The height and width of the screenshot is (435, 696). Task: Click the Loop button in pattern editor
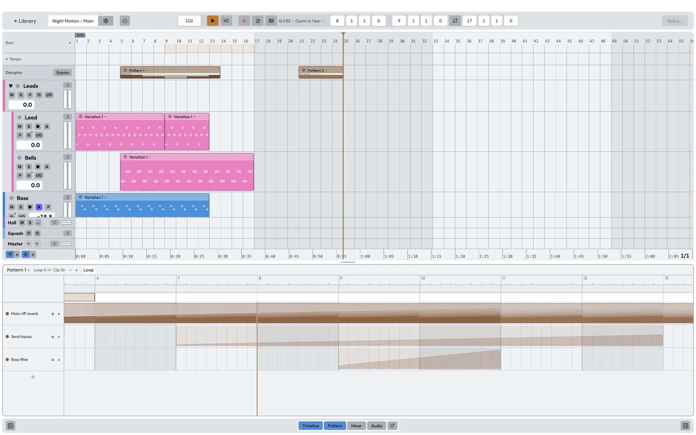pos(88,270)
